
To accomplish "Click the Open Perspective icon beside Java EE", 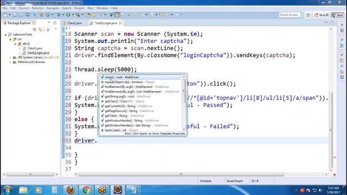I will 308,15.
